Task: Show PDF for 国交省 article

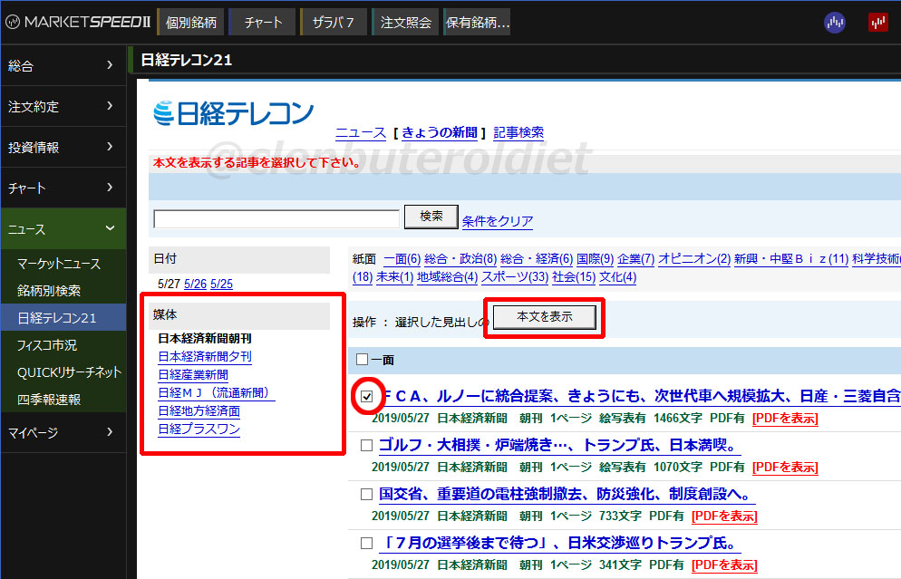Action: click(724, 516)
